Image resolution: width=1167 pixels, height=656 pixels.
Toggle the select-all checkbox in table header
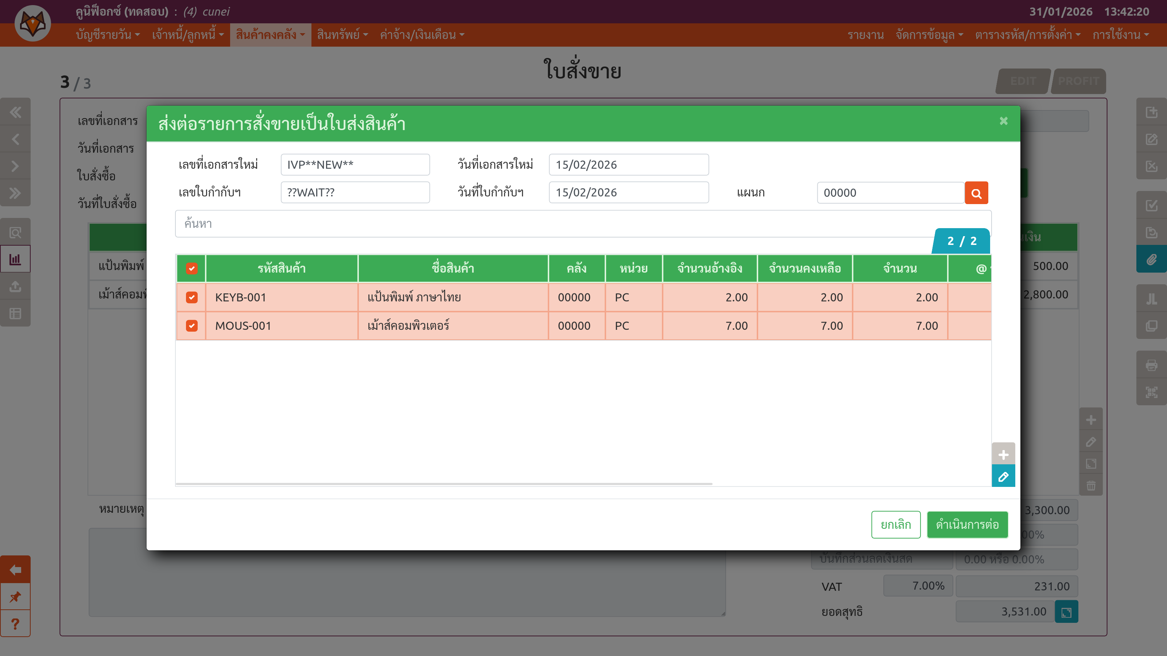coord(191,269)
